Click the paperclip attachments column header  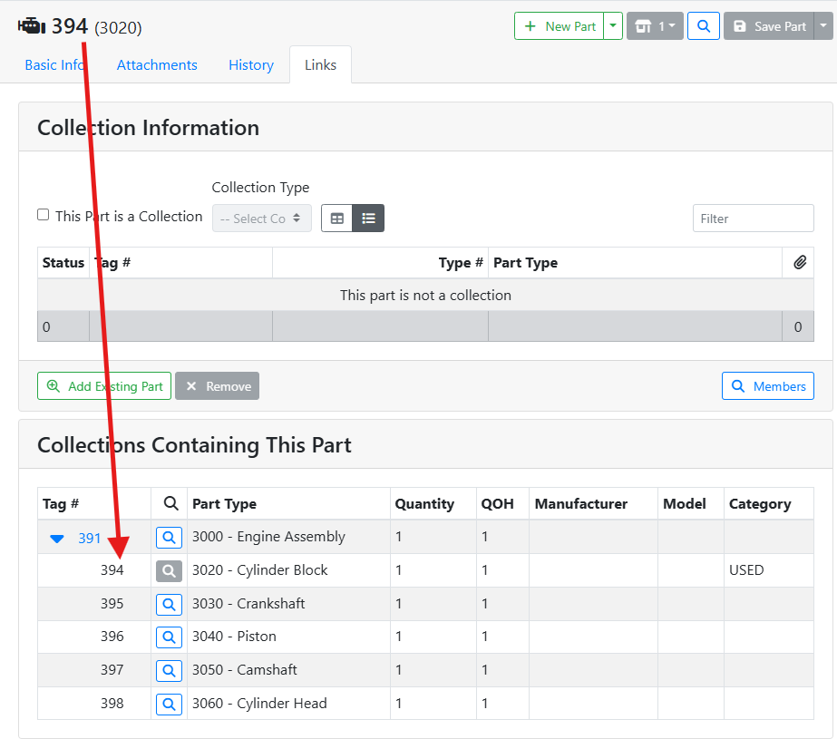pyautogui.click(x=799, y=263)
